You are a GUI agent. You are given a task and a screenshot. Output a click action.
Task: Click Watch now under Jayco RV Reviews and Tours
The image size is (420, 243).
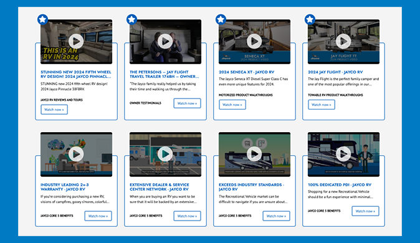(x=54, y=110)
